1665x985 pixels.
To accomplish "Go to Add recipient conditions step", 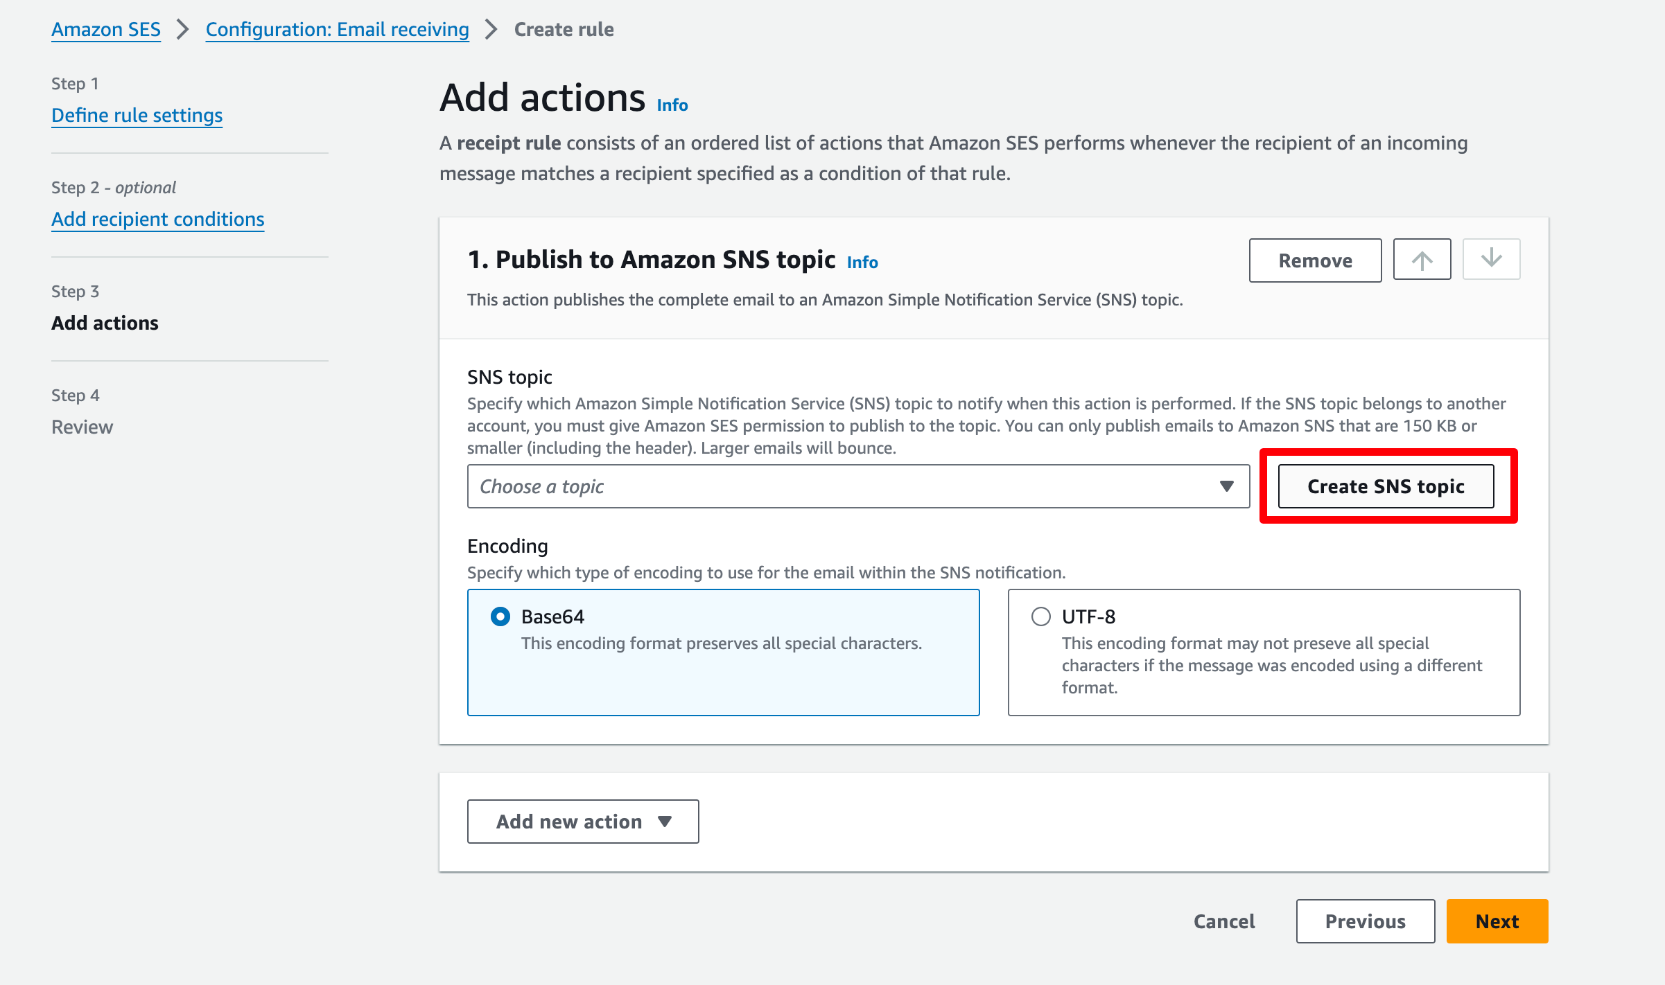I will (x=157, y=219).
